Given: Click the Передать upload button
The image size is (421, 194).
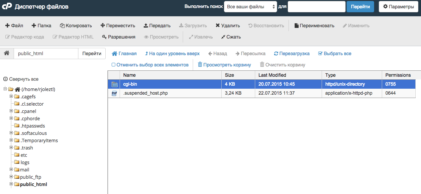Looking at the screenshot, I should 157,26.
